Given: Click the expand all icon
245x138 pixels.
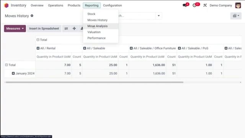Looking at the screenshot, I should tap(74, 28).
